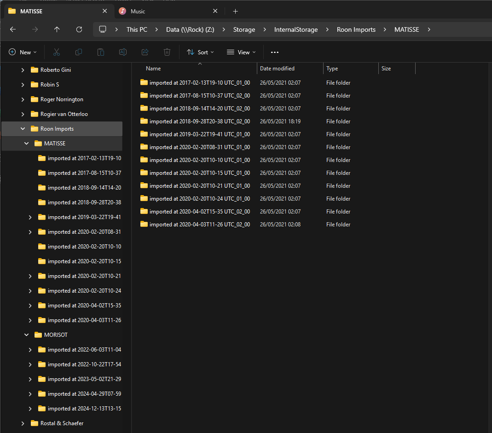Click the Copy icon in toolbar
492x433 pixels.
point(79,52)
